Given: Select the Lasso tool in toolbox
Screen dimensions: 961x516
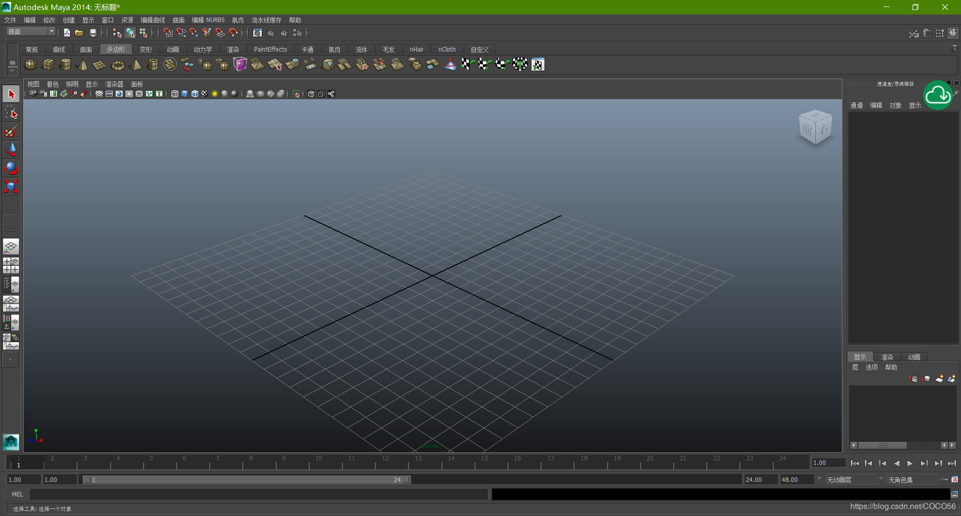Looking at the screenshot, I should [11, 113].
